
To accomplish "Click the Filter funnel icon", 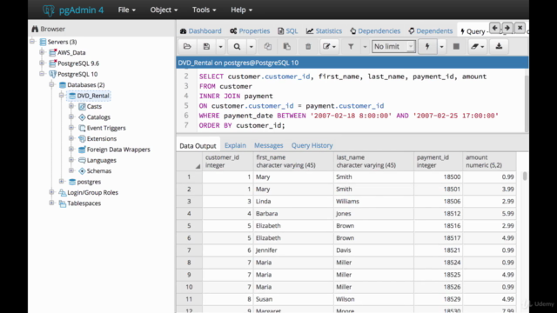I will coord(351,46).
